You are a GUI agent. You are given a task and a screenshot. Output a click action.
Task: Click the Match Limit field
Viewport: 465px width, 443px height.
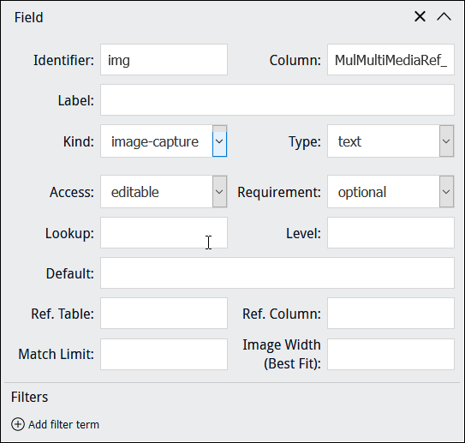pos(164,354)
